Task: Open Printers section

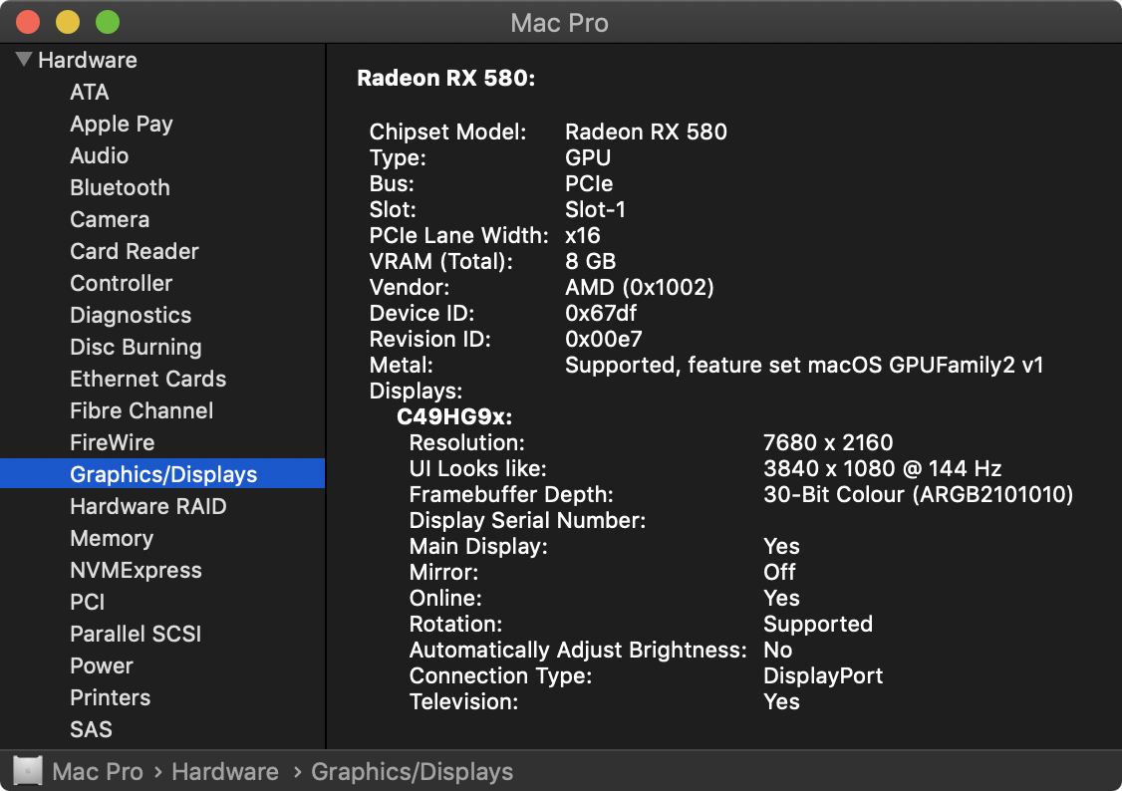Action: point(110,698)
